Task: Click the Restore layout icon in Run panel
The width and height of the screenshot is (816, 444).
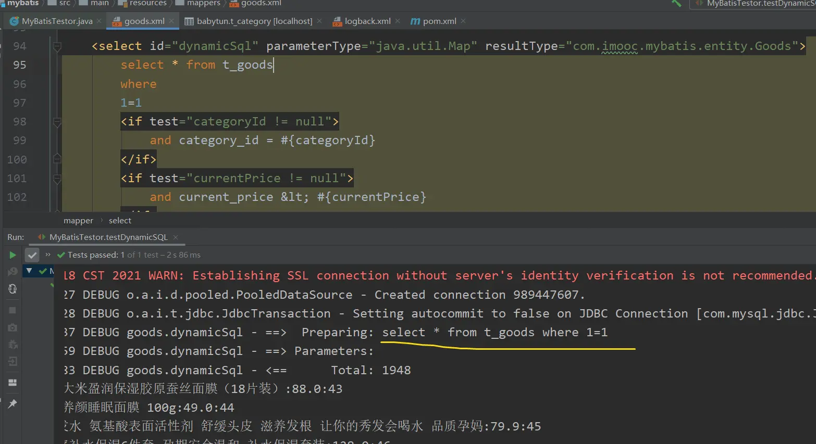Action: click(13, 383)
